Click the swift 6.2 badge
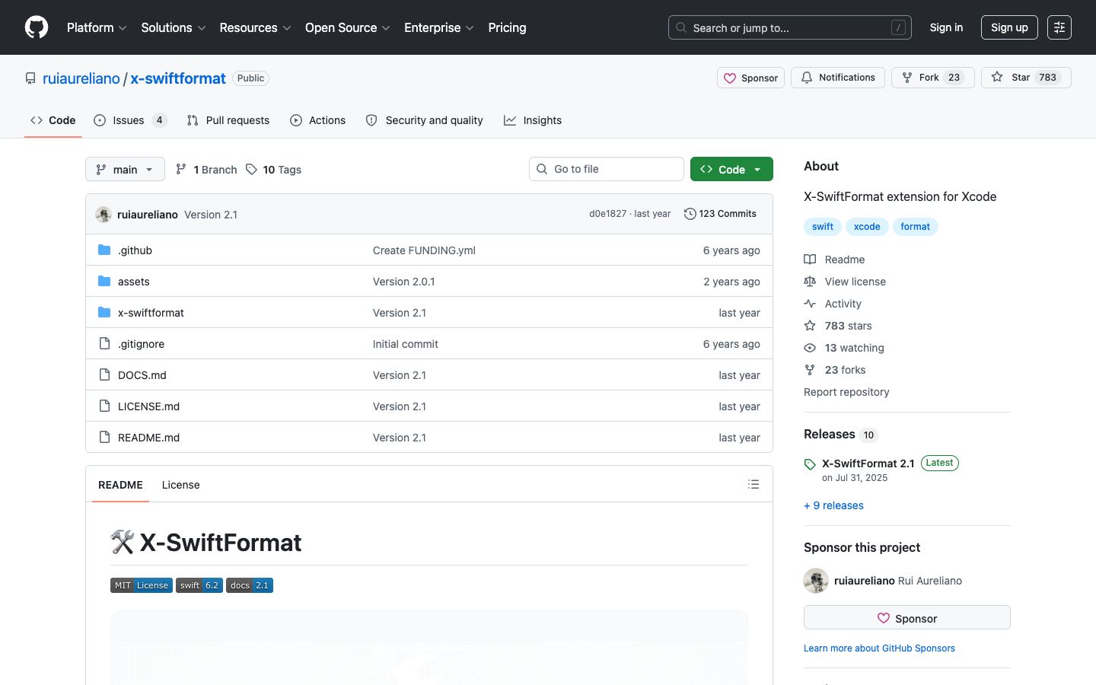The image size is (1096, 685). [199, 585]
